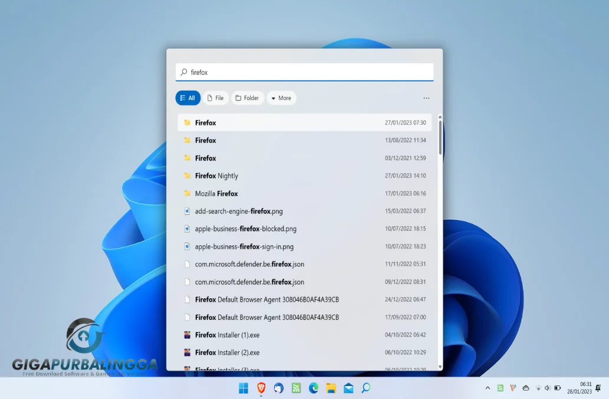Select apple-business-firefox-sign-in.png result

(304, 246)
